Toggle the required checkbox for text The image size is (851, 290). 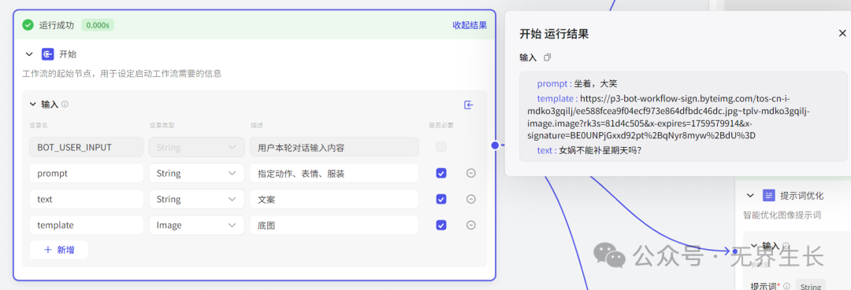[441, 199]
